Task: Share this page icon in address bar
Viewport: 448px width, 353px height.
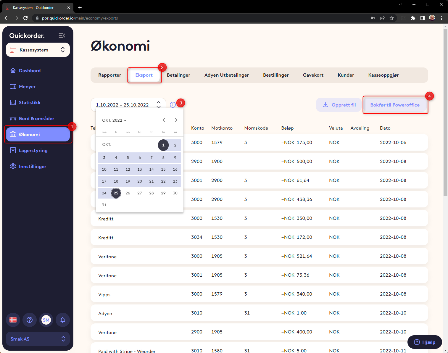Action: [382, 18]
